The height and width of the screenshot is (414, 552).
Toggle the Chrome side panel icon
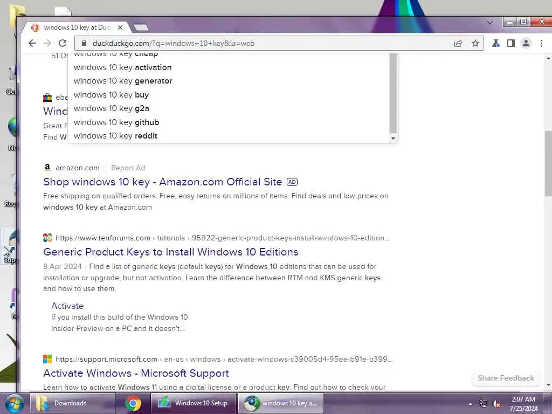click(511, 43)
